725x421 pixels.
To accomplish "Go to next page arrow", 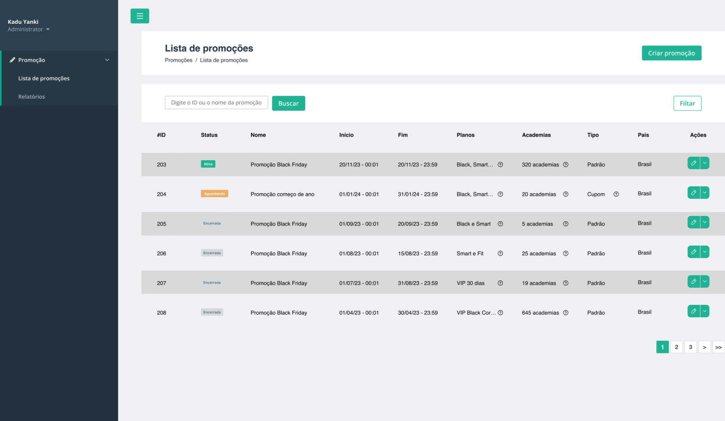I will pos(704,347).
